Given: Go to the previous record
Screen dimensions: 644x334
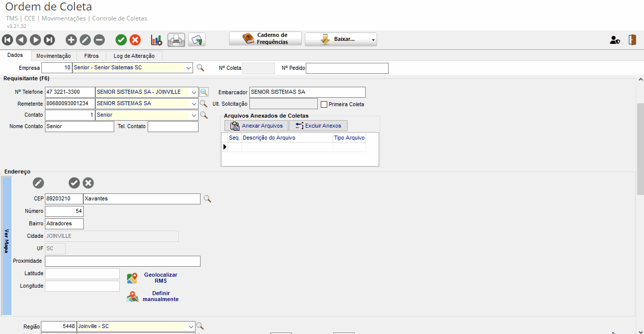Looking at the screenshot, I should 21,40.
